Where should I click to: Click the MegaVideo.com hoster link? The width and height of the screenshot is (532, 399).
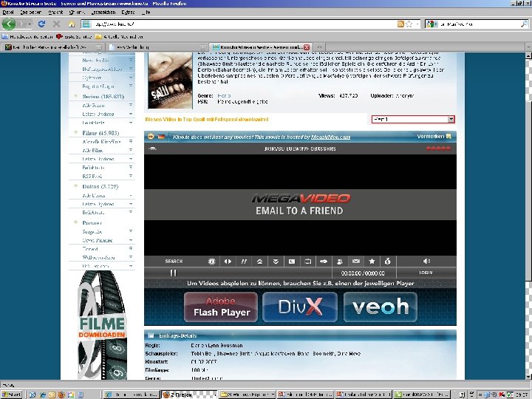[x=330, y=137]
